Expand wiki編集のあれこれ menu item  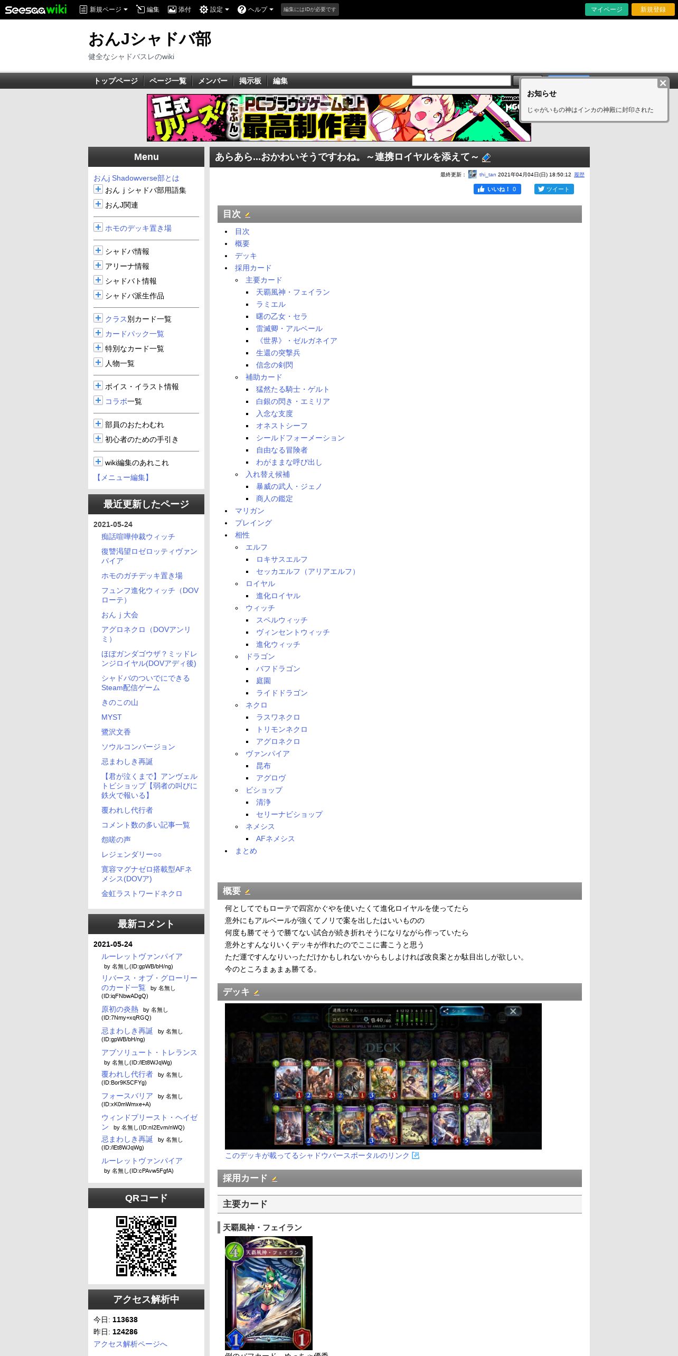[98, 462]
